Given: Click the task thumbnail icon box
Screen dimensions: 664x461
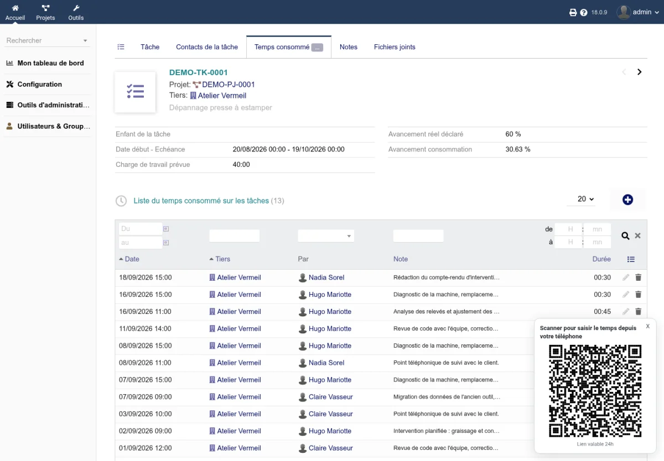Looking at the screenshot, I should tap(135, 92).
